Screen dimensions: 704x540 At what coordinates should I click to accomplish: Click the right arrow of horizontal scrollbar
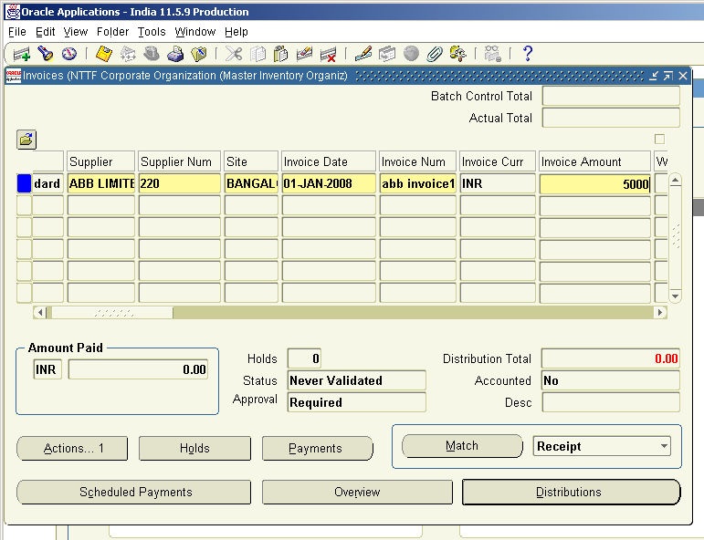coord(660,312)
